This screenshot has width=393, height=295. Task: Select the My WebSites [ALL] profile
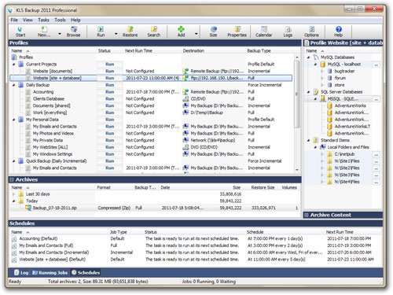click(x=50, y=147)
